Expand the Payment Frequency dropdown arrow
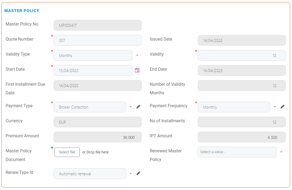 click(x=275, y=107)
